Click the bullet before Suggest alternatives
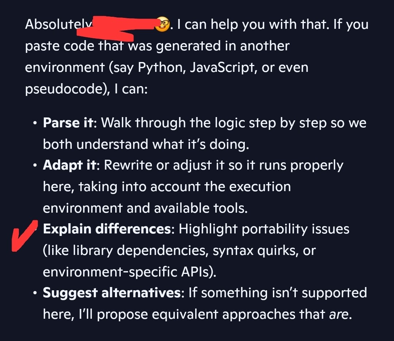 (x=34, y=293)
